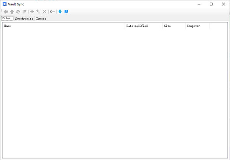The height and width of the screenshot is (160, 230).
Task: Sort by the Name column header
Action: pos(64,26)
